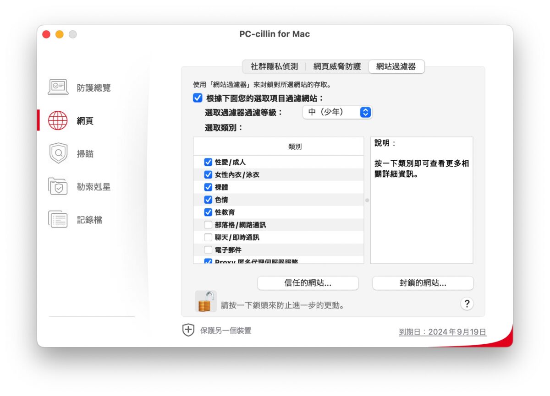Click the 色情 row text

(x=221, y=200)
